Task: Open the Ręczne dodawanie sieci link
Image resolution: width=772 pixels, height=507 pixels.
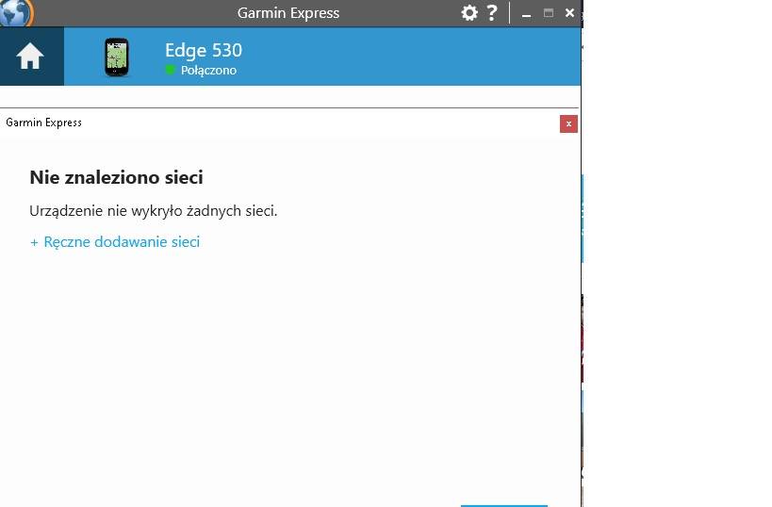Action: pos(122,241)
